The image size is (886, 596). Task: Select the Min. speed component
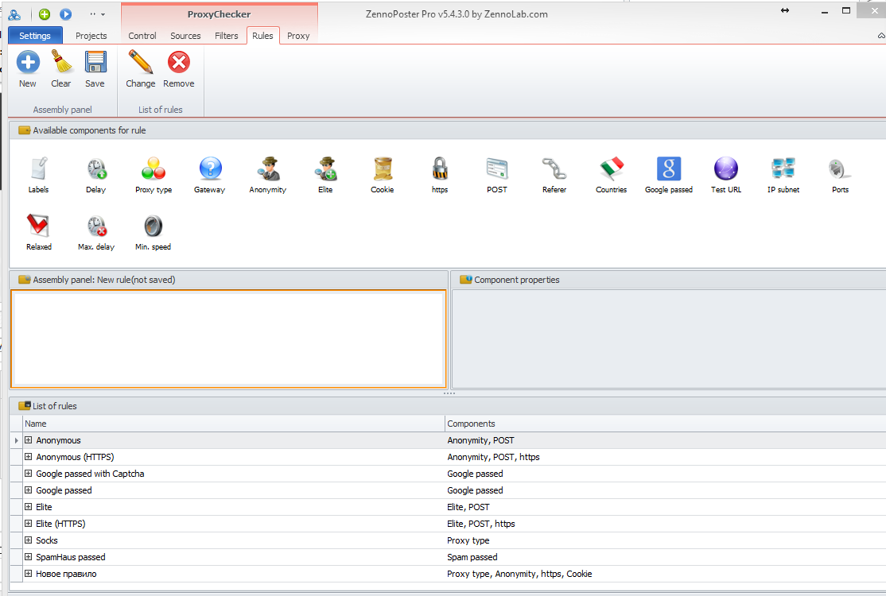pos(153,232)
